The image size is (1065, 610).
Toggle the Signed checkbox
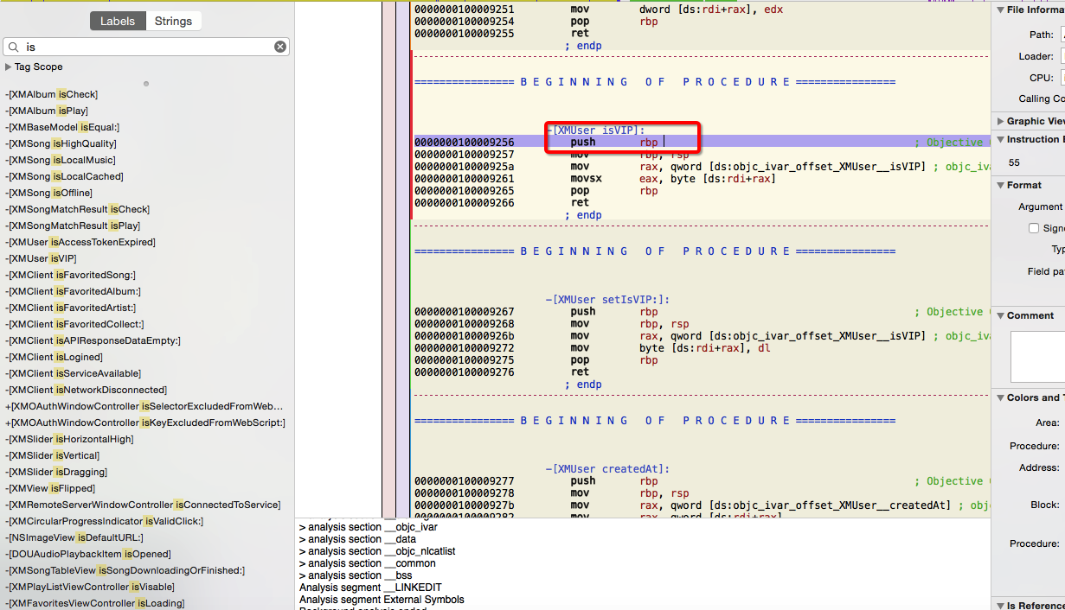tap(1033, 228)
